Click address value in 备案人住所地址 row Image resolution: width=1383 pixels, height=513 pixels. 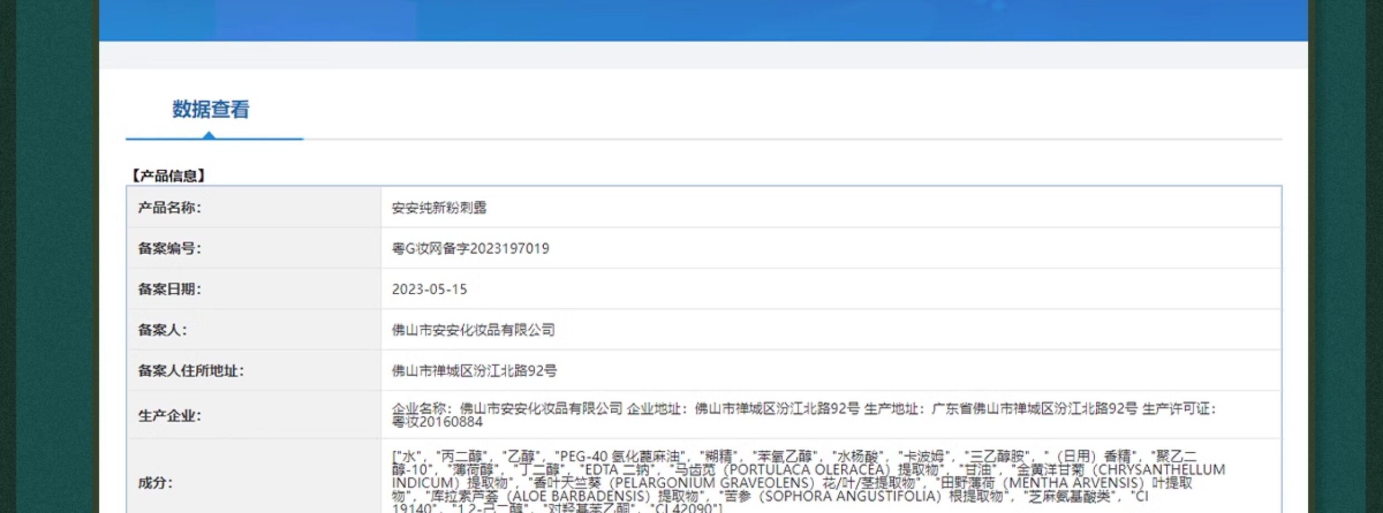point(474,371)
